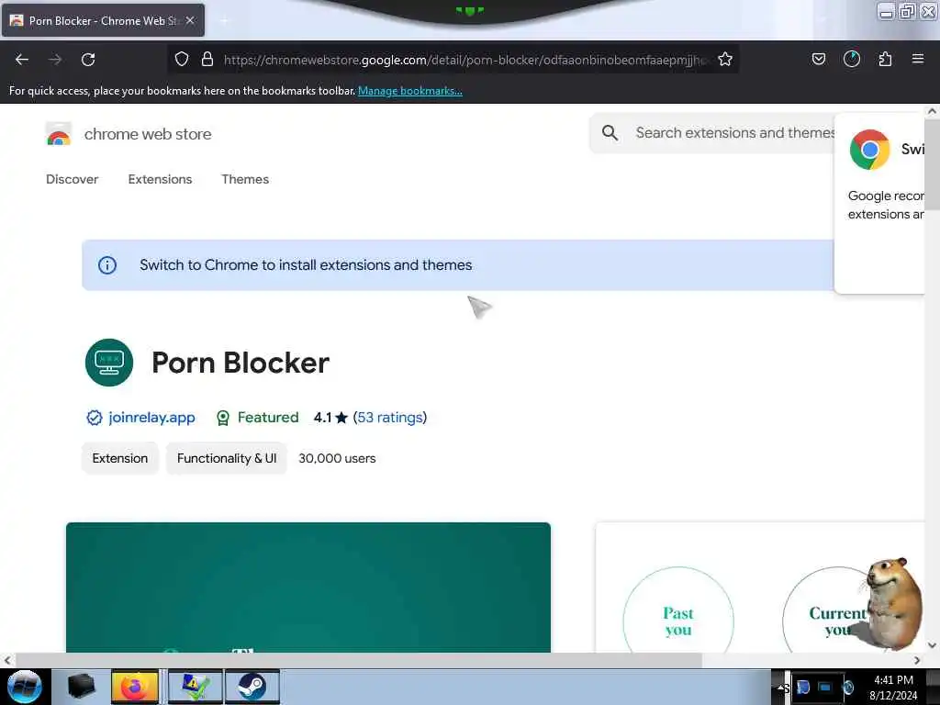940x705 pixels.
Task: Switch to Firefox in the taskbar
Action: [x=135, y=687]
